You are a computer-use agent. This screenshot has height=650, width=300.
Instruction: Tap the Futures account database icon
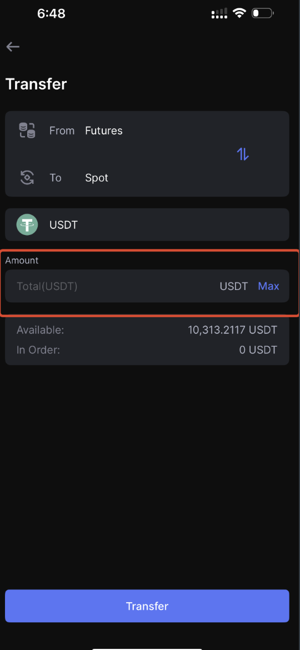(x=27, y=131)
